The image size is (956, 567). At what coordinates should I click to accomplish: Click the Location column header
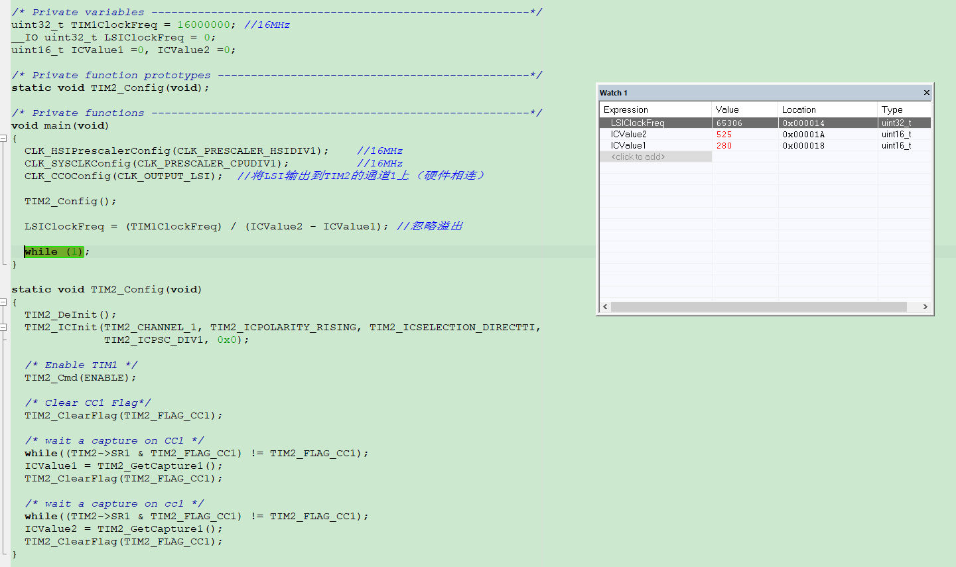828,109
